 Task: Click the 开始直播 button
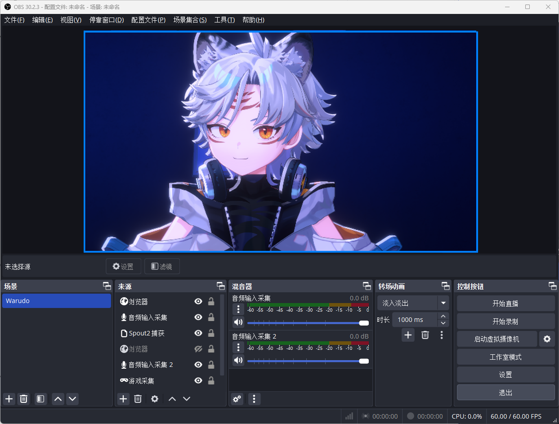pos(505,303)
